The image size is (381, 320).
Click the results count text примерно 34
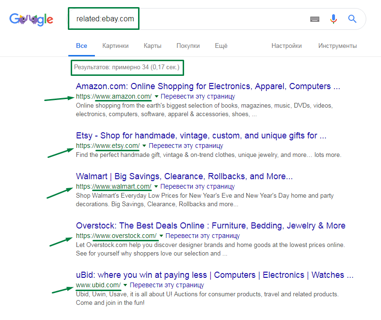[127, 67]
